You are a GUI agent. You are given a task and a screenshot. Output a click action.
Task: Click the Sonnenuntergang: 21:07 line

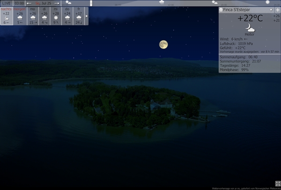point(240,61)
